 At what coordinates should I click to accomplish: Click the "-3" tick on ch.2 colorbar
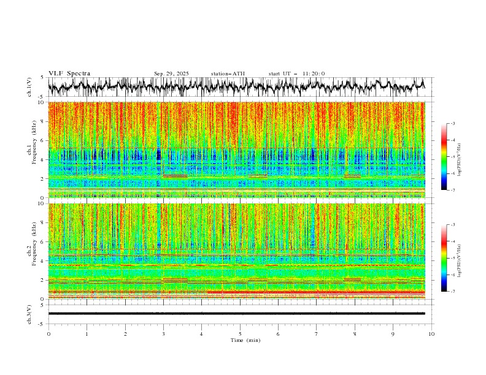pyautogui.click(x=453, y=225)
